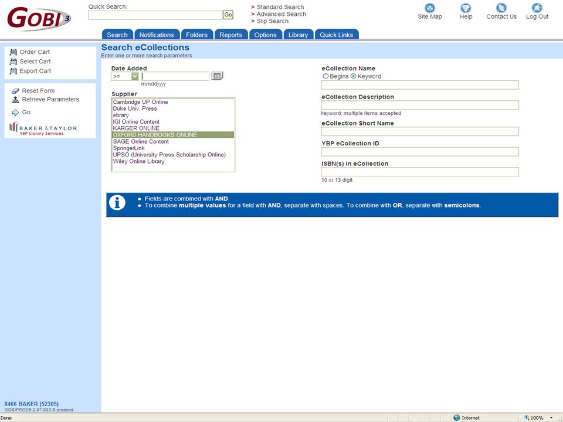Screen dimensions: 563x422
Task: Open the Reports tab
Action: (231, 35)
